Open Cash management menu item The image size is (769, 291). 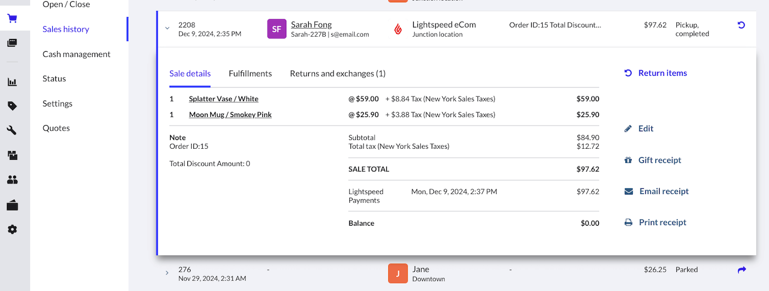click(x=76, y=54)
